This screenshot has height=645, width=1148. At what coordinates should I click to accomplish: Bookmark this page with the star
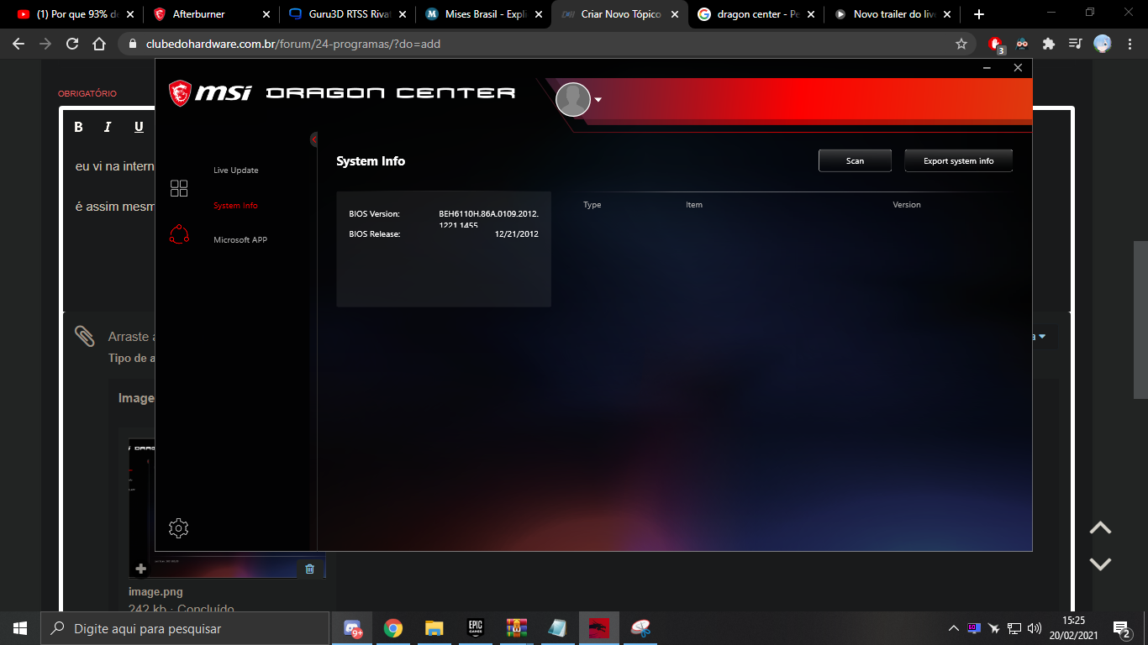coord(961,44)
